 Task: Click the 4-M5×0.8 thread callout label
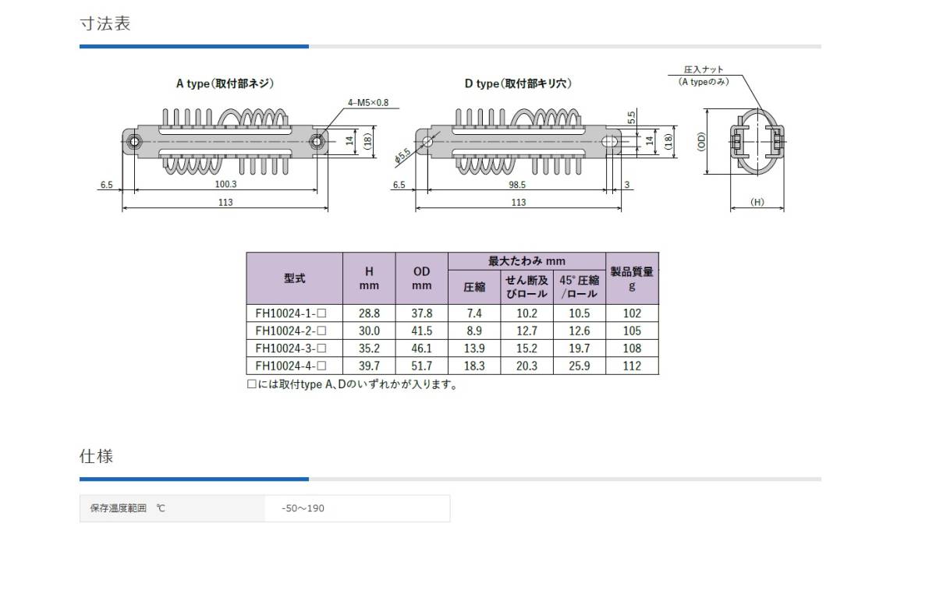368,102
